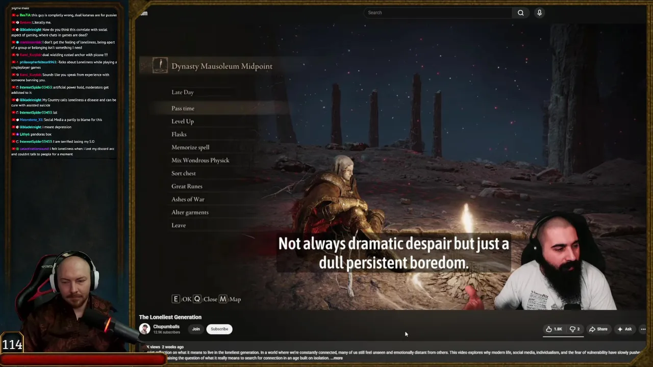This screenshot has height=367, width=653.
Task: Click the 'Not always dramatic despair' subtitle caption
Action: pyautogui.click(x=393, y=253)
